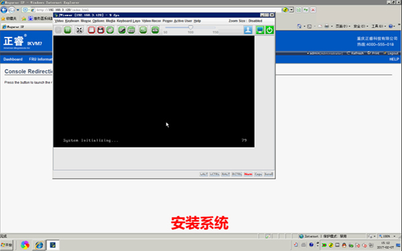Click the pause redirection icon in JViewer toolbar
This screenshot has height=251, width=402.
click(68, 30)
